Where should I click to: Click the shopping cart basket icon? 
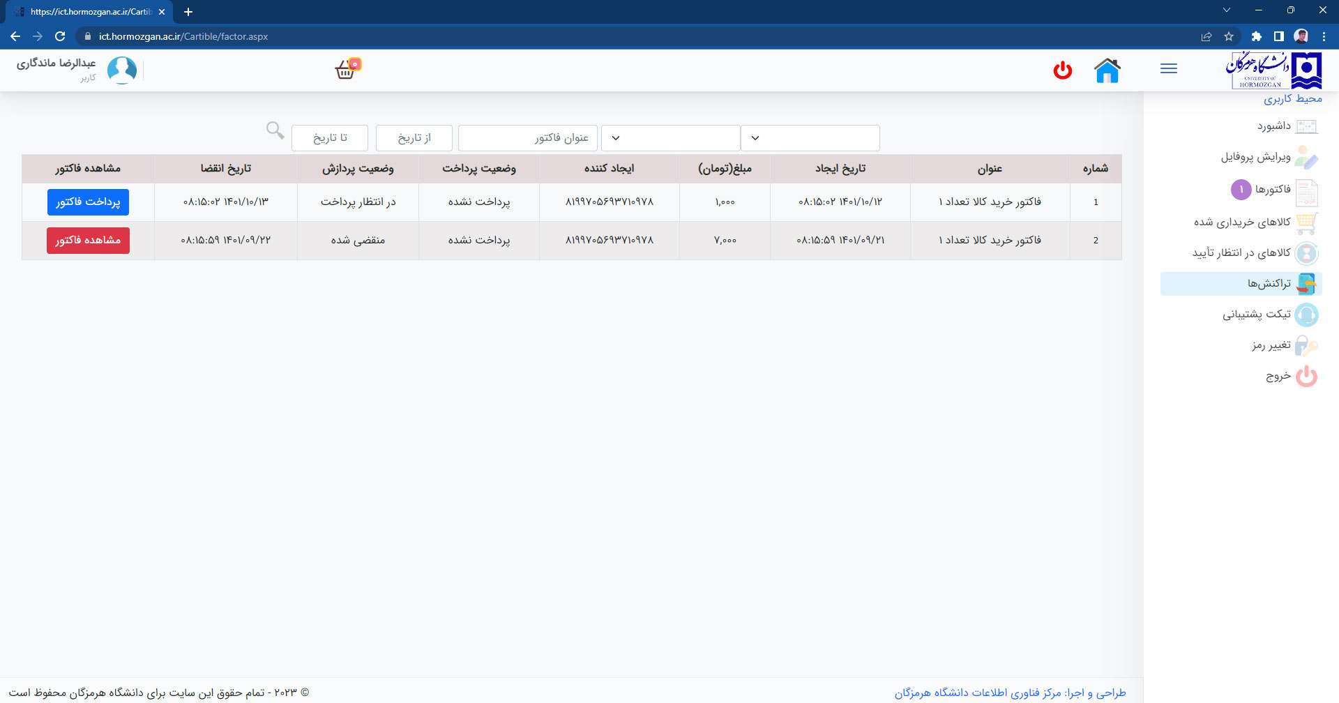[x=346, y=70]
